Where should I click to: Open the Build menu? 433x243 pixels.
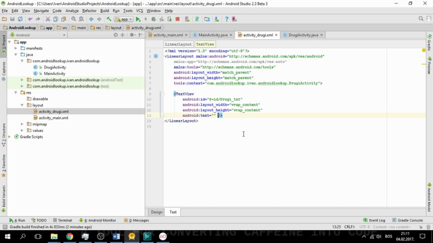pos(105,11)
